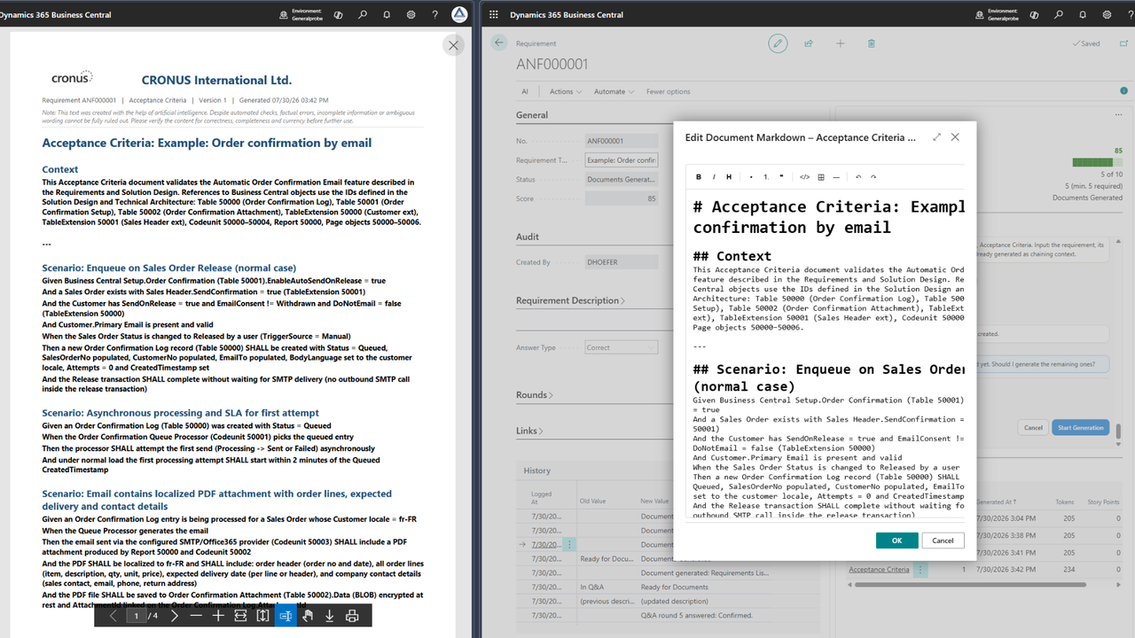This screenshot has width=1135, height=638.
Task: Activate text selection tool in PDF viewer
Action: pyautogui.click(x=285, y=616)
